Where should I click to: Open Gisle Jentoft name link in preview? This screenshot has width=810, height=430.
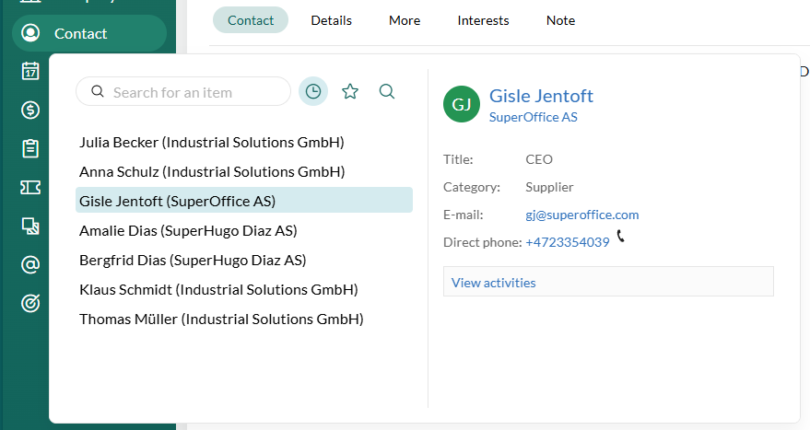click(541, 96)
